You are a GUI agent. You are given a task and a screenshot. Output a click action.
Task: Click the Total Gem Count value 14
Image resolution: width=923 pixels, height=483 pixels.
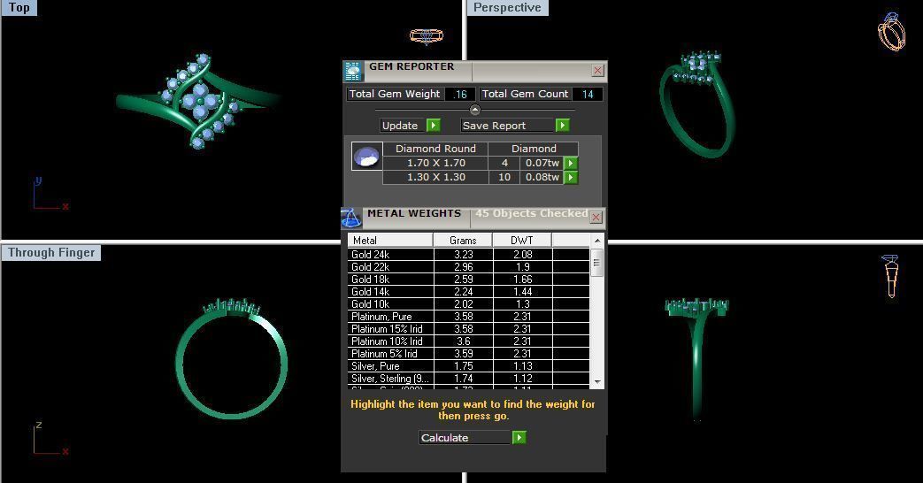[588, 94]
